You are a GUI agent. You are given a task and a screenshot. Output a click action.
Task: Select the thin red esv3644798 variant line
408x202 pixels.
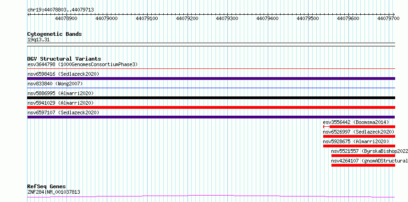coord(211,69)
